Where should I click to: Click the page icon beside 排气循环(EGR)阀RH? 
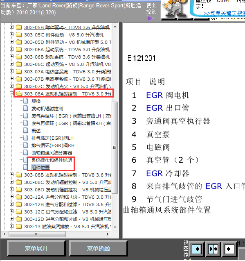pos(26,145)
